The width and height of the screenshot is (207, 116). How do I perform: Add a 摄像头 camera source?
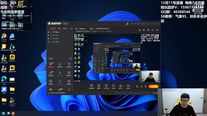(99, 87)
